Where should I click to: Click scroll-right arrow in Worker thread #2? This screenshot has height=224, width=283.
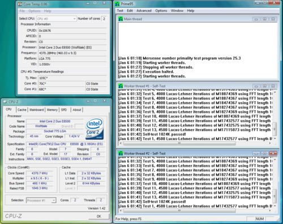pyautogui.click(x=270, y=210)
